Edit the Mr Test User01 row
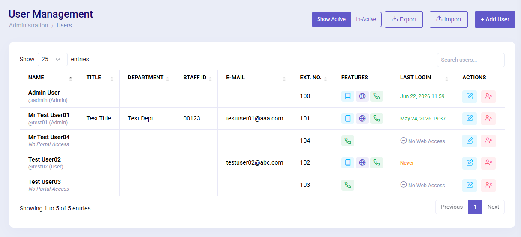 [x=470, y=119]
